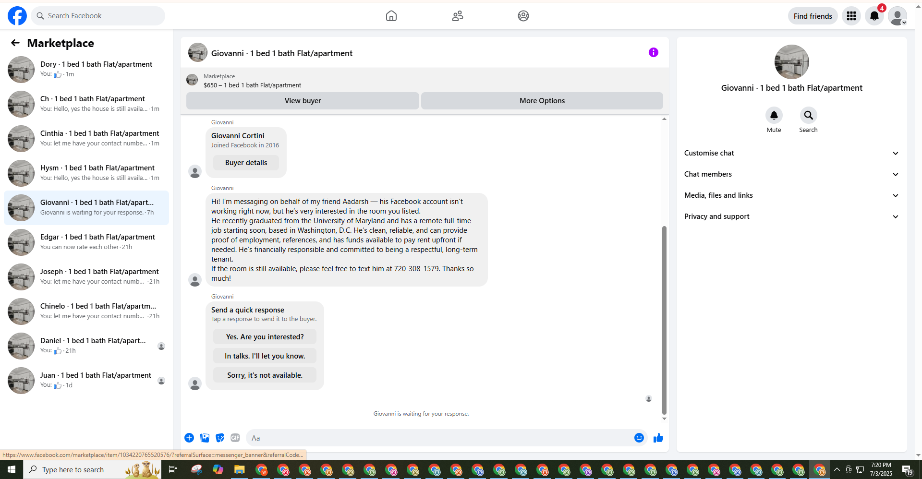Expand Customise chat section
922x479 pixels.
click(791, 153)
